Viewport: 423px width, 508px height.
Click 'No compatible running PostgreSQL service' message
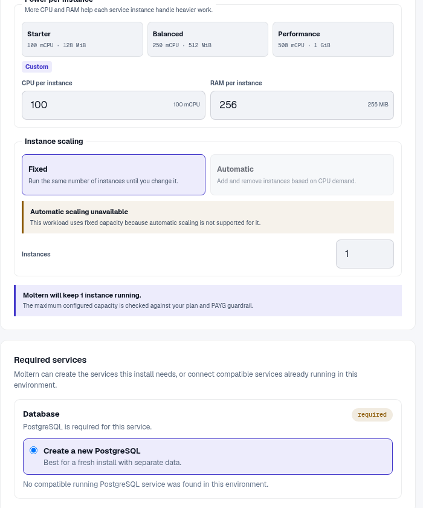[146, 484]
